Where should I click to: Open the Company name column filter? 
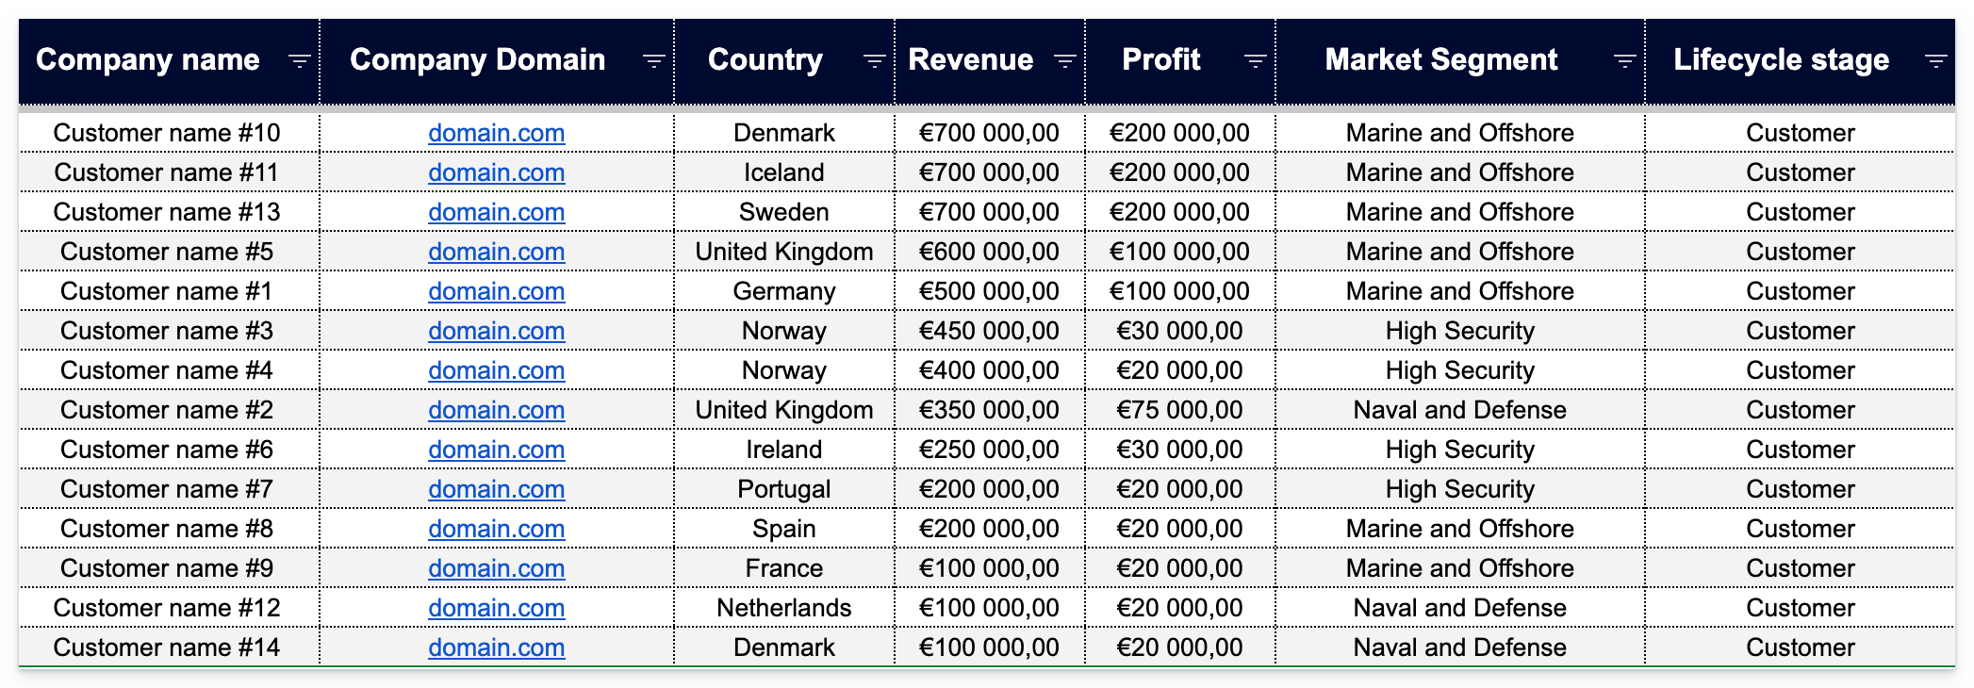coord(299,61)
